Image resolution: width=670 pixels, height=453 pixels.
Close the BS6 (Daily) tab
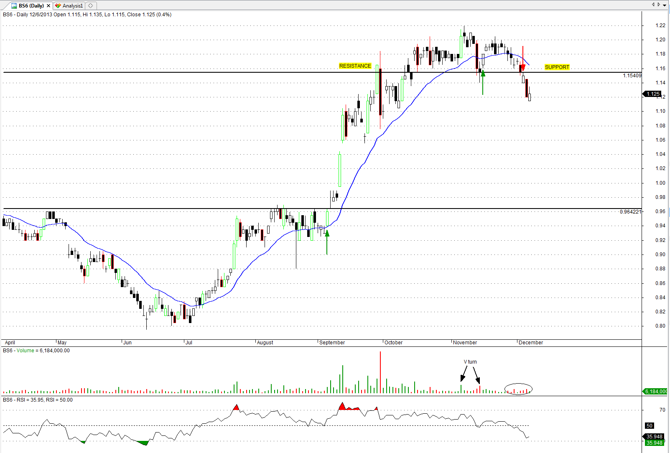(x=48, y=6)
